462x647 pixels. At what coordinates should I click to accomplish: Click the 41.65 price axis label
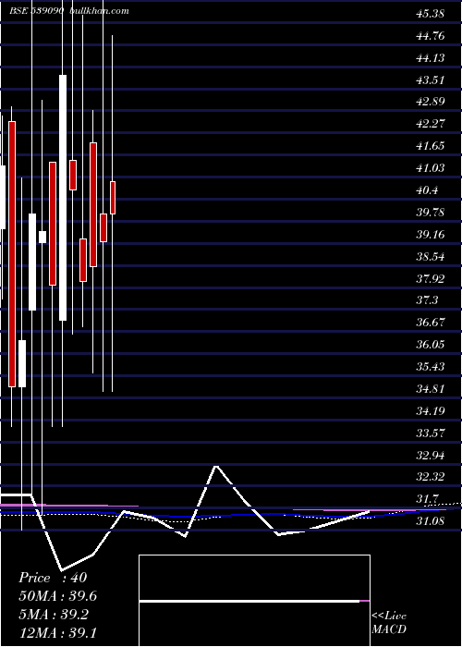(431, 146)
